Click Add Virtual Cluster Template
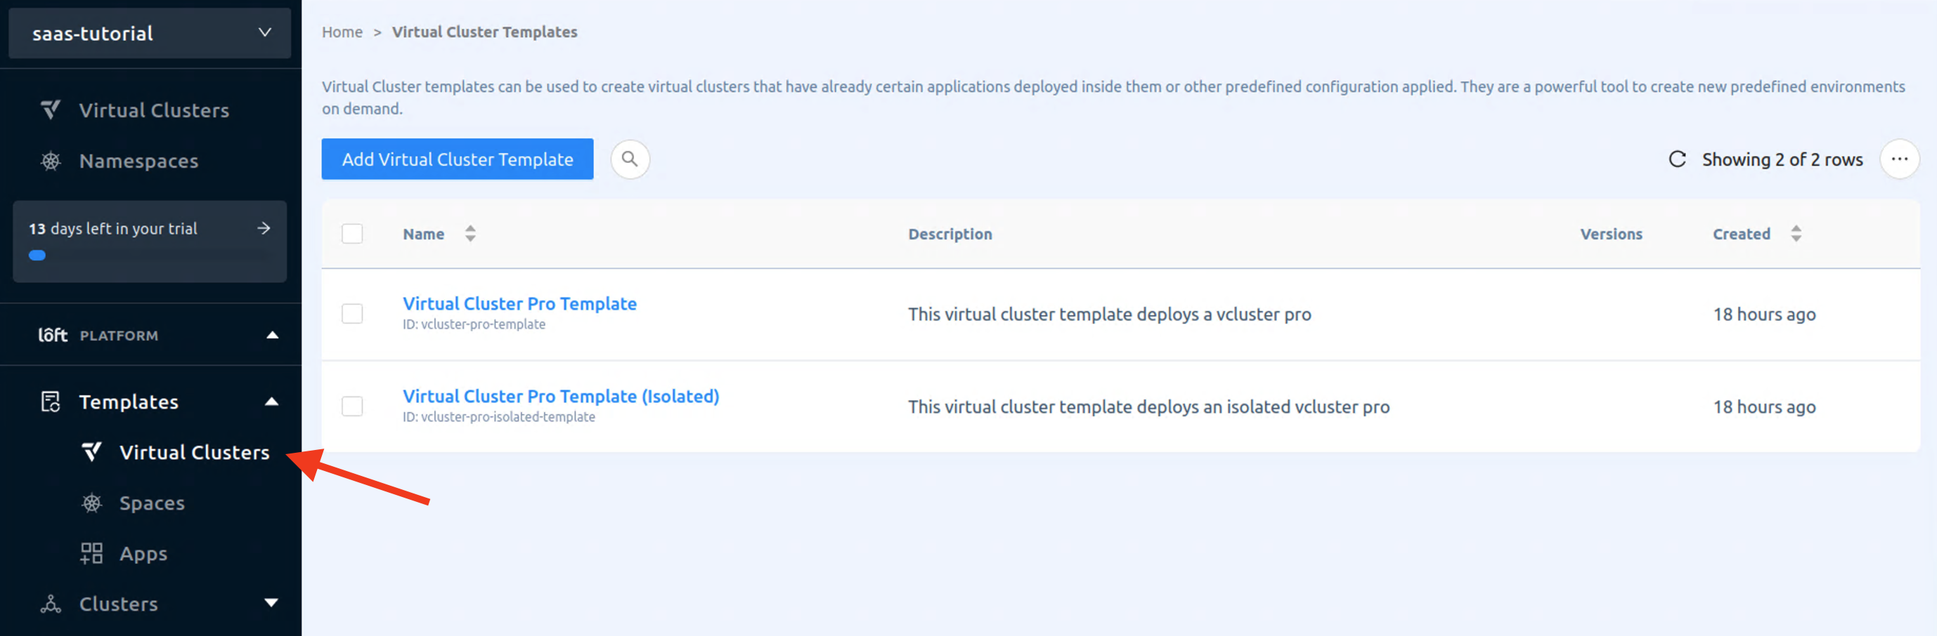1937x636 pixels. [456, 159]
